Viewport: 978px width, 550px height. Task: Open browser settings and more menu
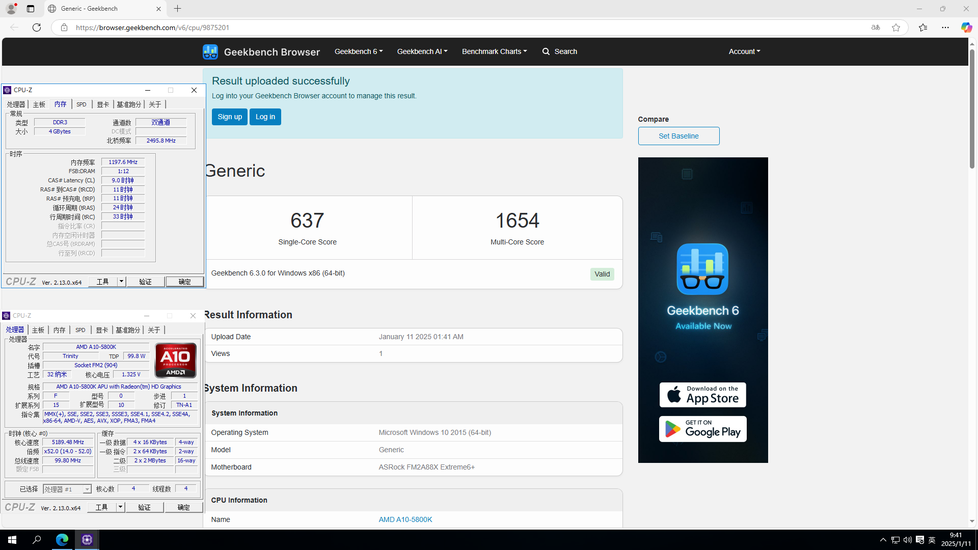click(x=945, y=28)
